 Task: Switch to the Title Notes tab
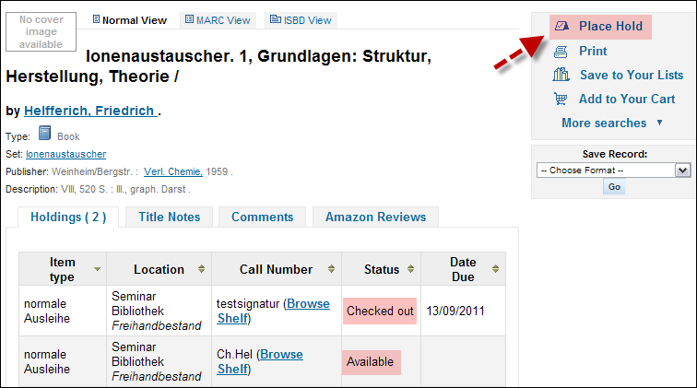(169, 218)
